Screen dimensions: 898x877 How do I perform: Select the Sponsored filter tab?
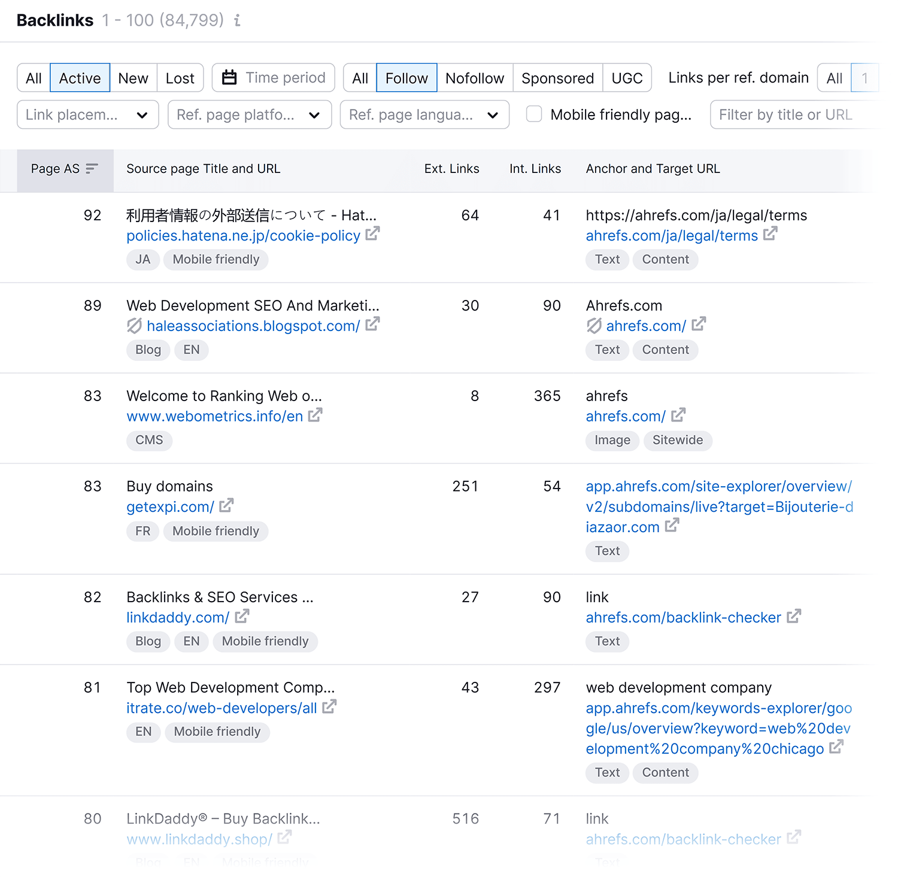pyautogui.click(x=558, y=78)
